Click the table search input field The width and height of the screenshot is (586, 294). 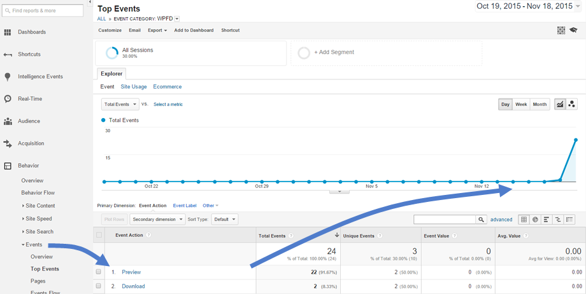[445, 220]
